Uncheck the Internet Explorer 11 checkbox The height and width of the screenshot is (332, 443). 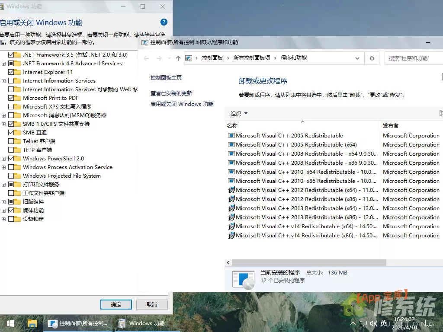coord(11,72)
